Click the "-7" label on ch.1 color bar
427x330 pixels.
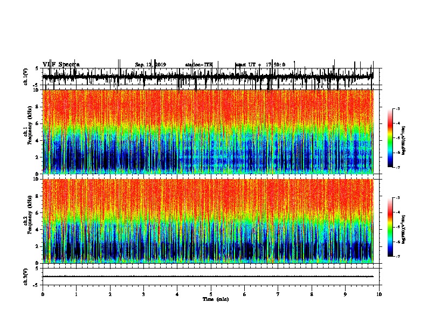(x=397, y=167)
